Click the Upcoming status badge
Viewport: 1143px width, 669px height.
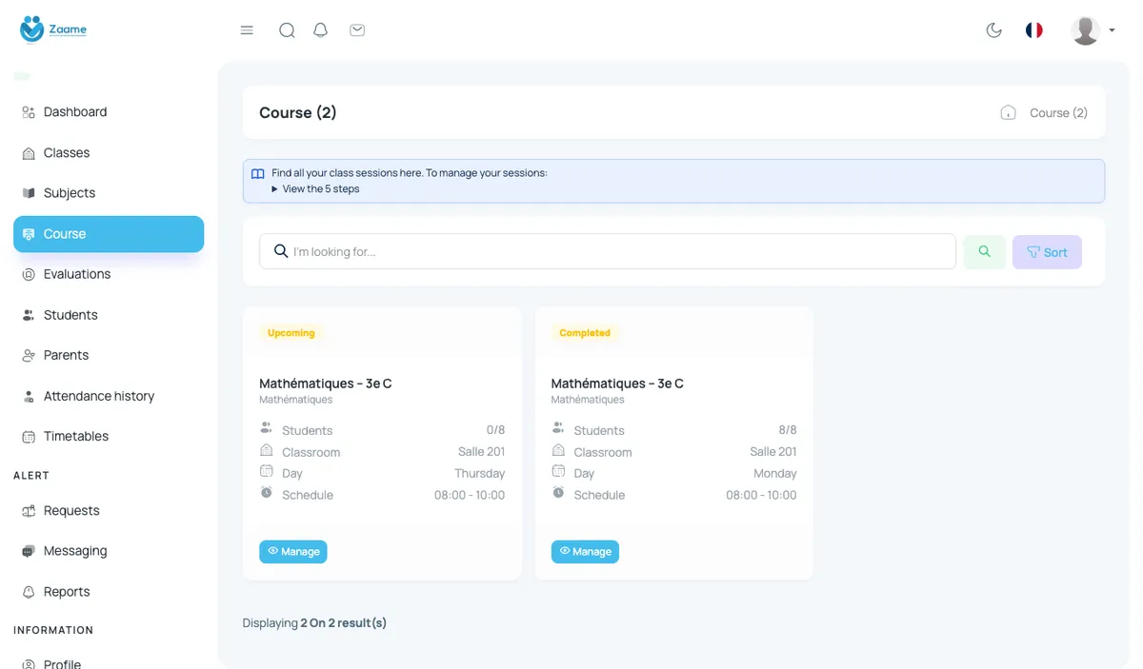pos(291,333)
